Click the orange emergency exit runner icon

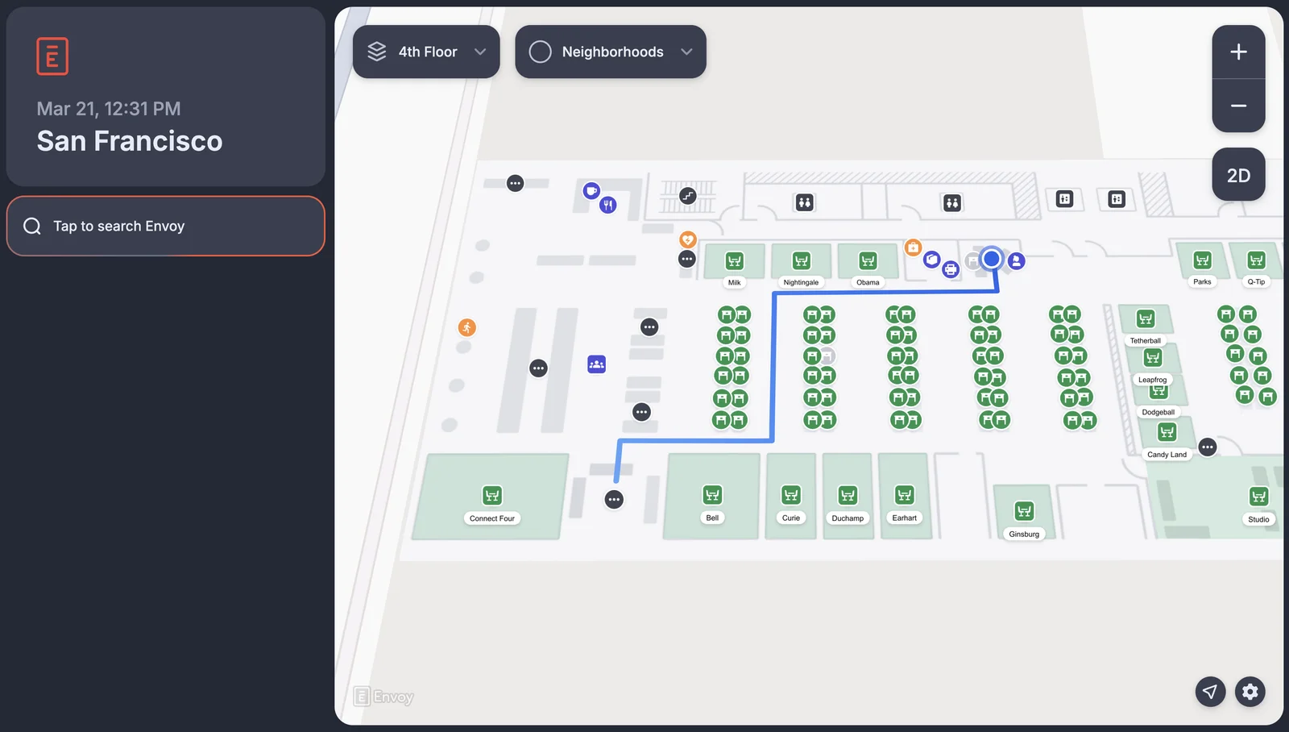(x=467, y=327)
